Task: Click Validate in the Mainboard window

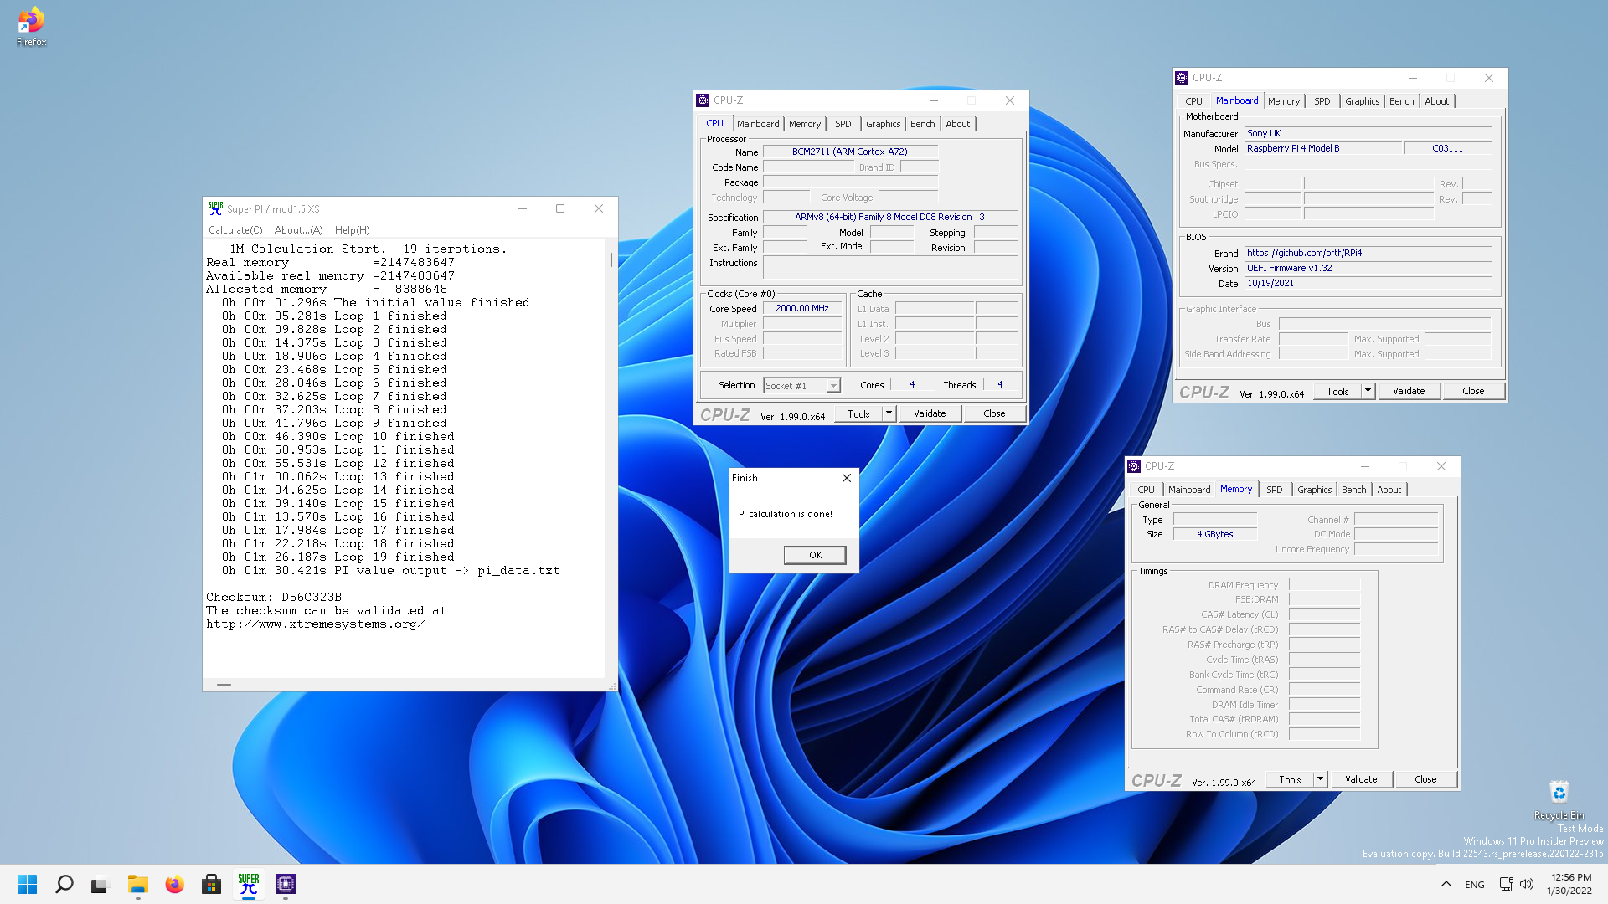Action: (1409, 392)
